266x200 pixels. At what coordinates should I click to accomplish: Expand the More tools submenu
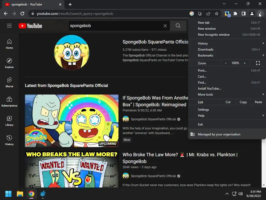(x=227, y=94)
